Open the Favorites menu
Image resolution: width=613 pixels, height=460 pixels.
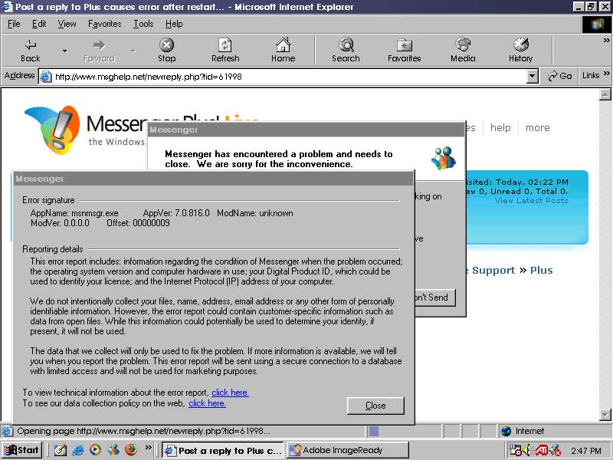tap(104, 24)
